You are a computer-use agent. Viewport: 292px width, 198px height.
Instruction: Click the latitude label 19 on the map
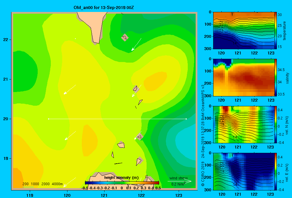tap(6, 158)
